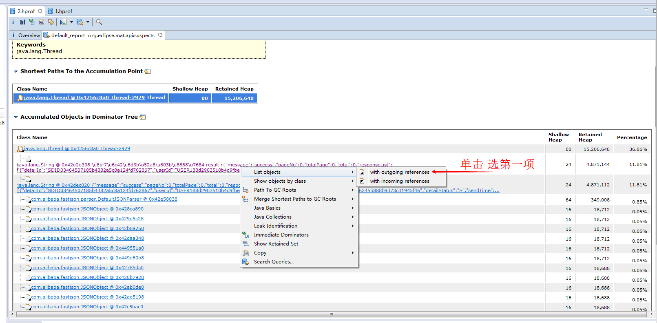The image size is (657, 323).
Task: Open JSONObject @ 0x429d5c28 link
Action: coord(87,219)
